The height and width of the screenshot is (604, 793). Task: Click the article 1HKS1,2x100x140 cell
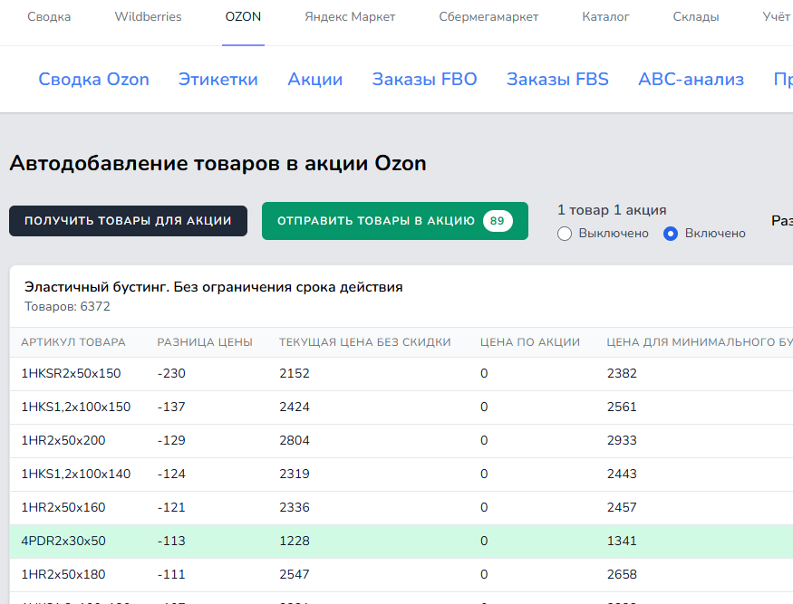(76, 474)
